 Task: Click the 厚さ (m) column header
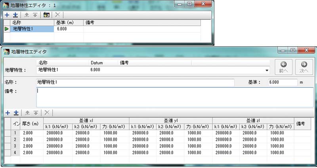[x=32, y=124]
